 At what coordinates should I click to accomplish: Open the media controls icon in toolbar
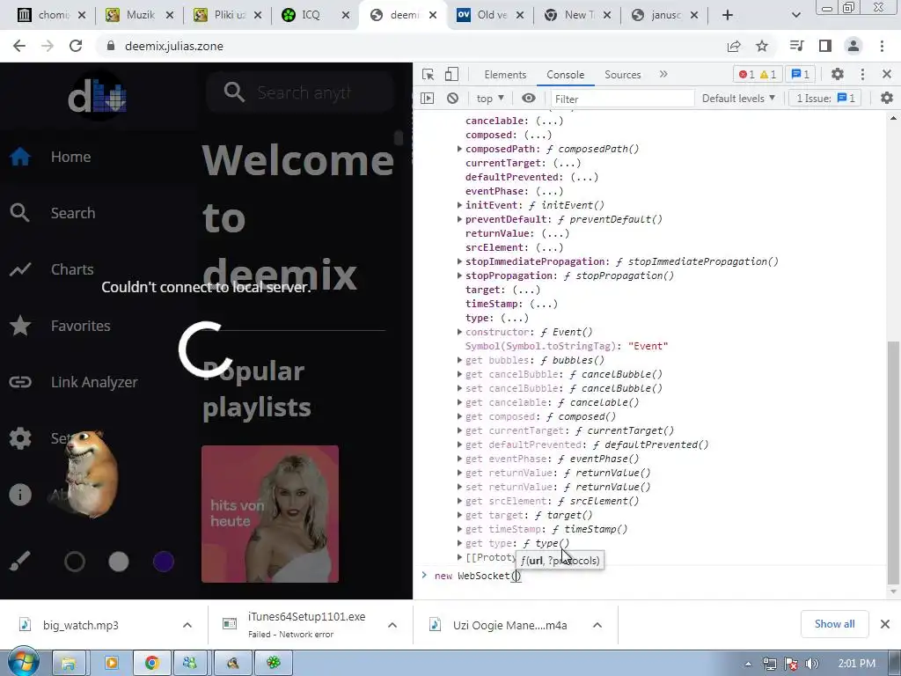[x=796, y=46]
